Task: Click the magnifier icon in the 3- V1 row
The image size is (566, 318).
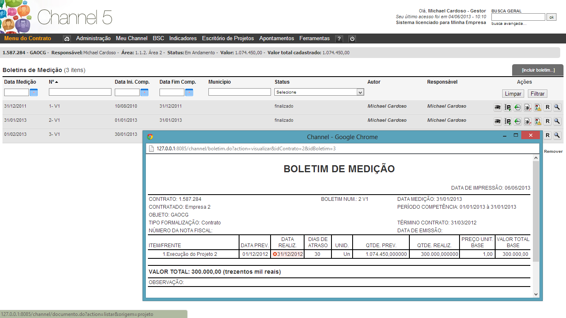Action: click(557, 135)
